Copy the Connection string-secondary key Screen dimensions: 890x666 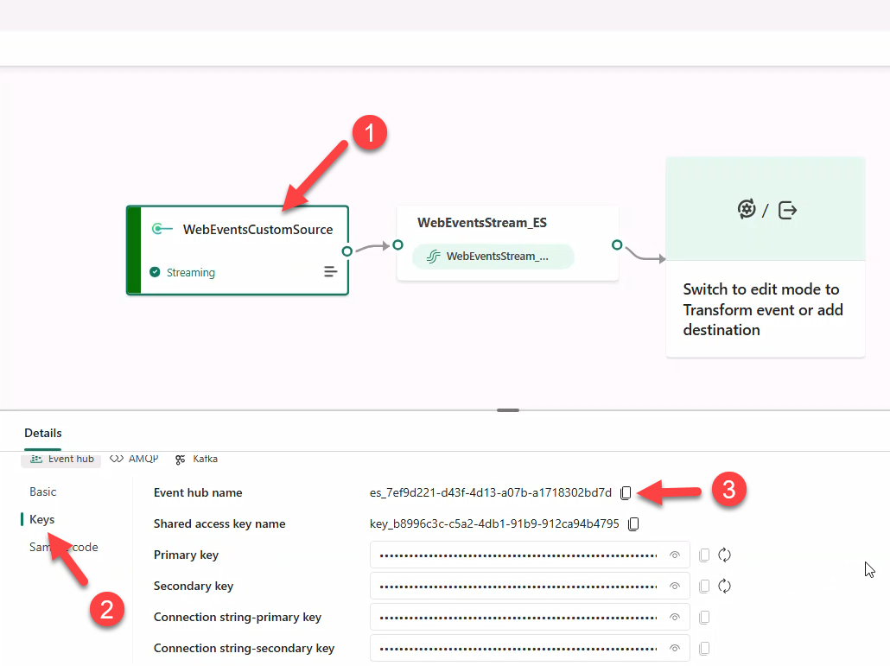[x=704, y=649]
